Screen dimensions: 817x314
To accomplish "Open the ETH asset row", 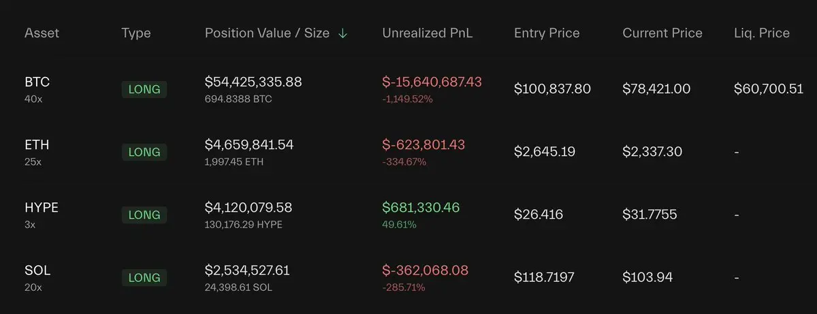I will pyautogui.click(x=37, y=145).
